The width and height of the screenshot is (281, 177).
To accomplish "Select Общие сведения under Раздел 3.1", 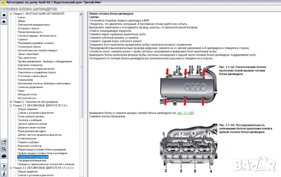I will pyautogui.click(x=28, y=109).
